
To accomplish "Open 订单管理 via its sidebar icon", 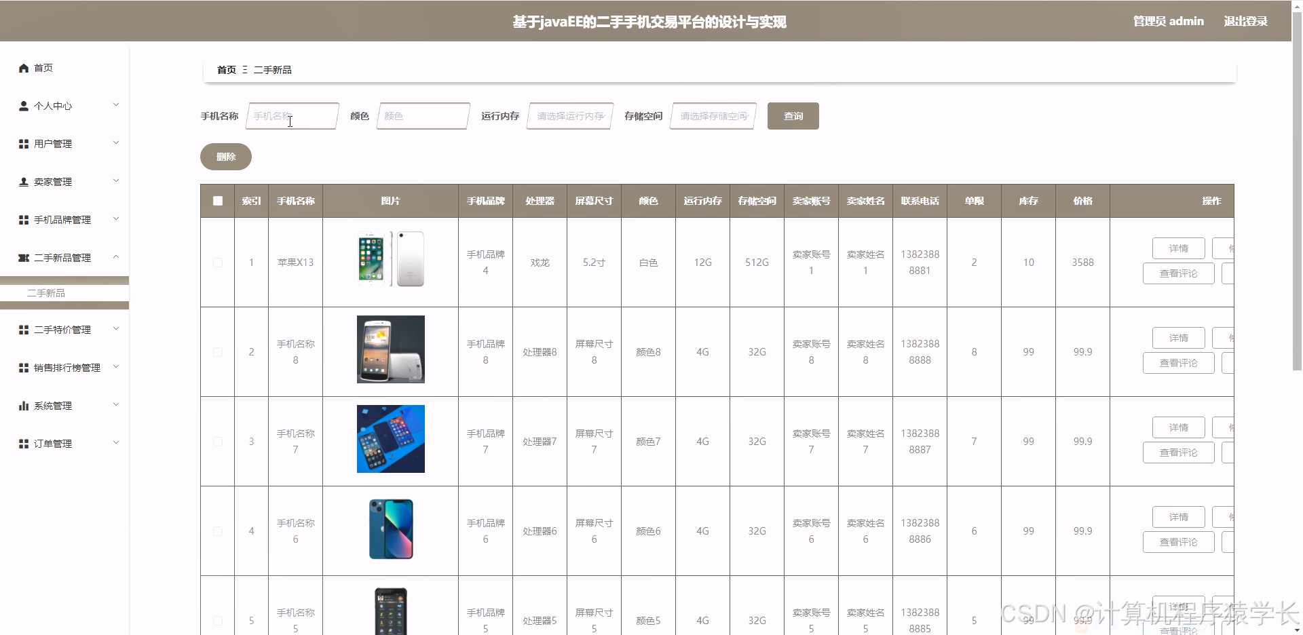I will point(24,444).
